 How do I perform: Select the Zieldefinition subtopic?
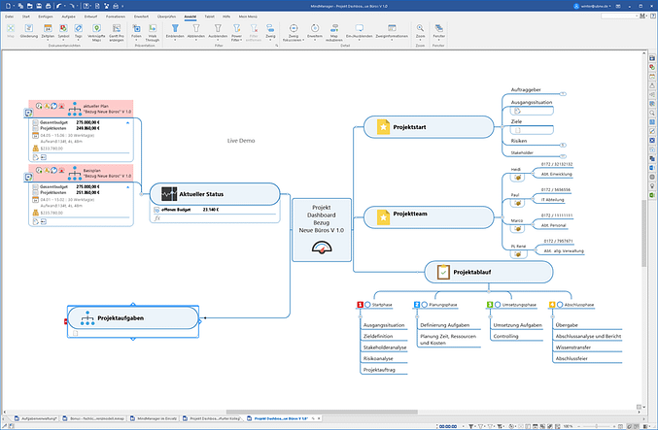[378, 336]
